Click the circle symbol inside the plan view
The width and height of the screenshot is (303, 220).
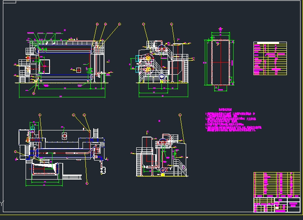[64, 136]
